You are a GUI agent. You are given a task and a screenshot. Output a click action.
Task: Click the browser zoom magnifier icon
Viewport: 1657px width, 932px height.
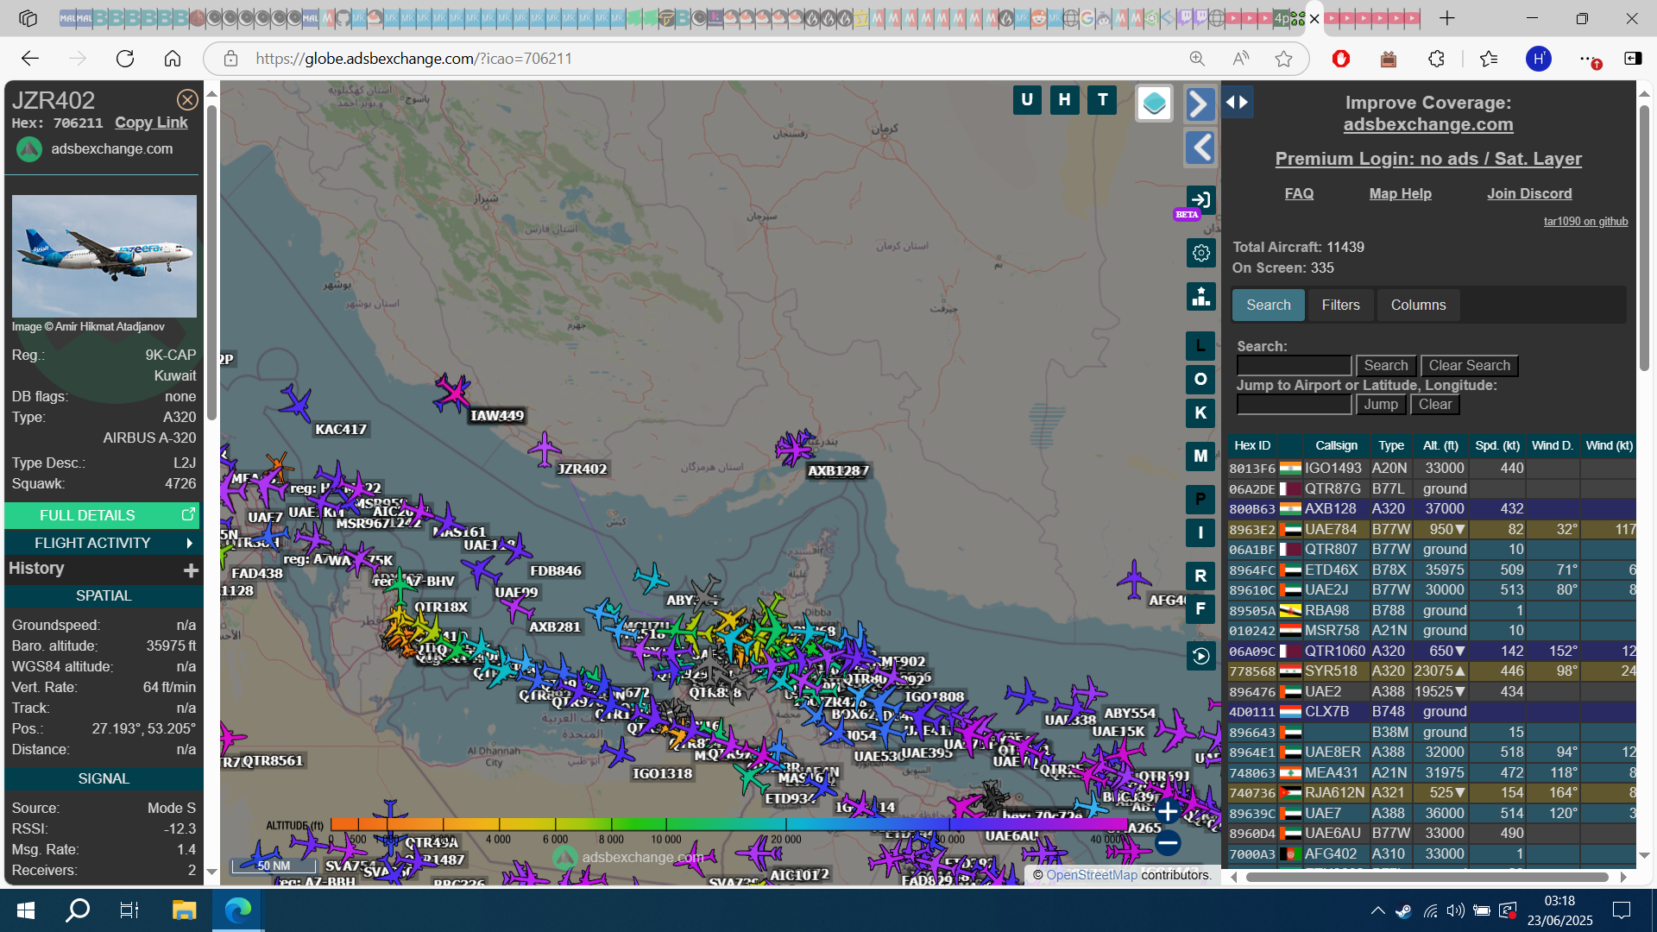click(x=1197, y=59)
